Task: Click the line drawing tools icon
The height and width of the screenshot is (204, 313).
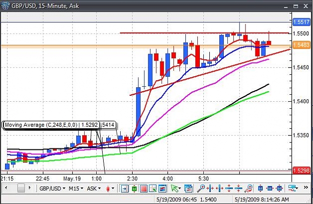Action: pos(293,188)
